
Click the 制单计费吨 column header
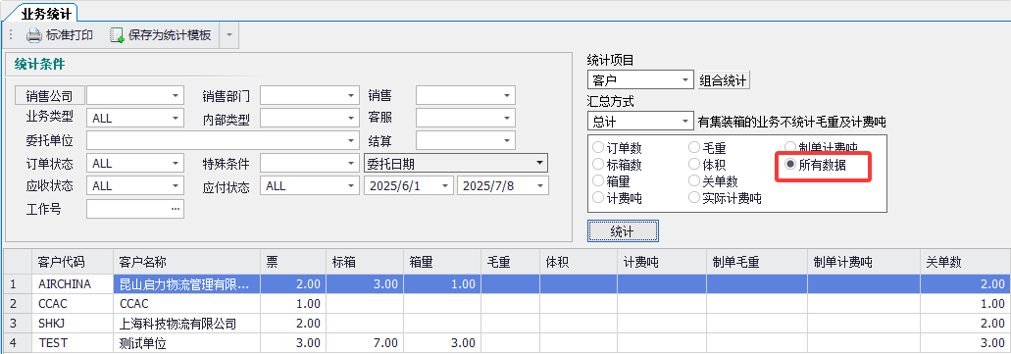[863, 263]
